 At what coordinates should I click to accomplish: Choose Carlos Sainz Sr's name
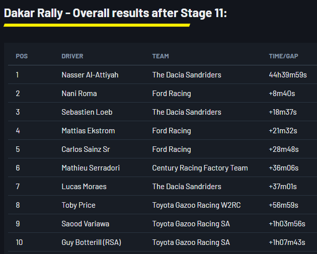pyautogui.click(x=87, y=149)
